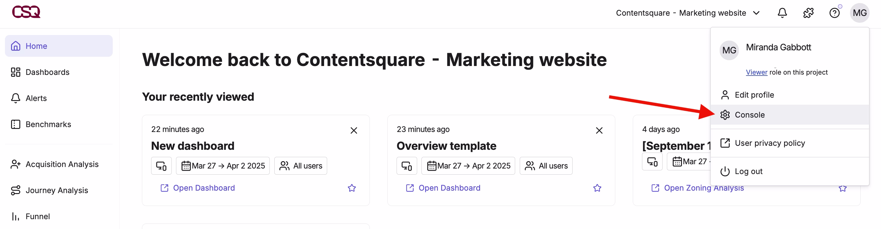Choose Log out in user menu
The height and width of the screenshot is (229, 881).
coord(790,171)
